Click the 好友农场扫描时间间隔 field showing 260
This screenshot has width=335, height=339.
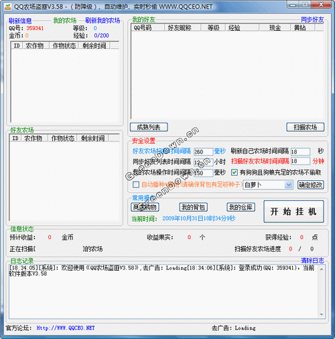point(203,151)
